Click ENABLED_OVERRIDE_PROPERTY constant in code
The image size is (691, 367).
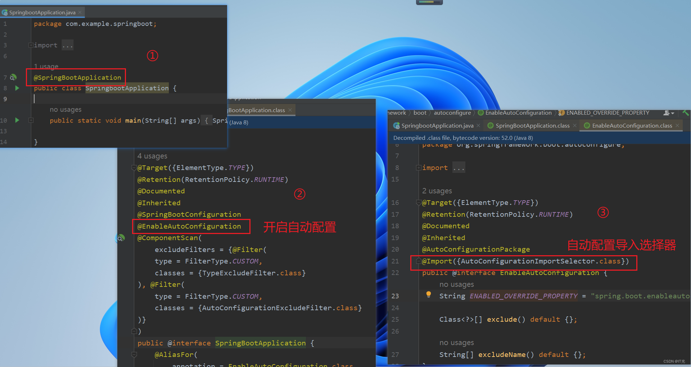coord(524,296)
